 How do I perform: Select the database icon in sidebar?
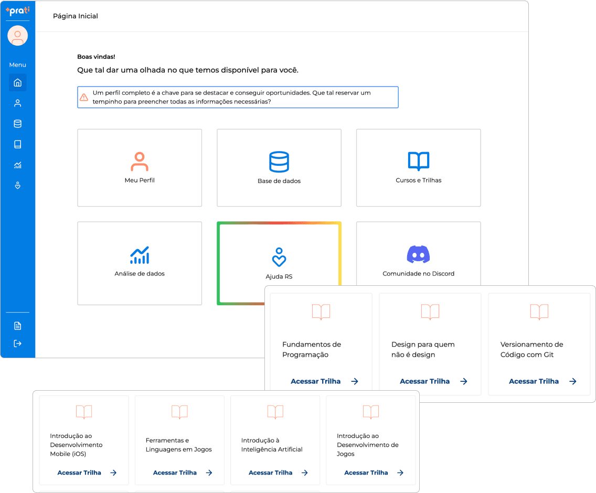[17, 124]
